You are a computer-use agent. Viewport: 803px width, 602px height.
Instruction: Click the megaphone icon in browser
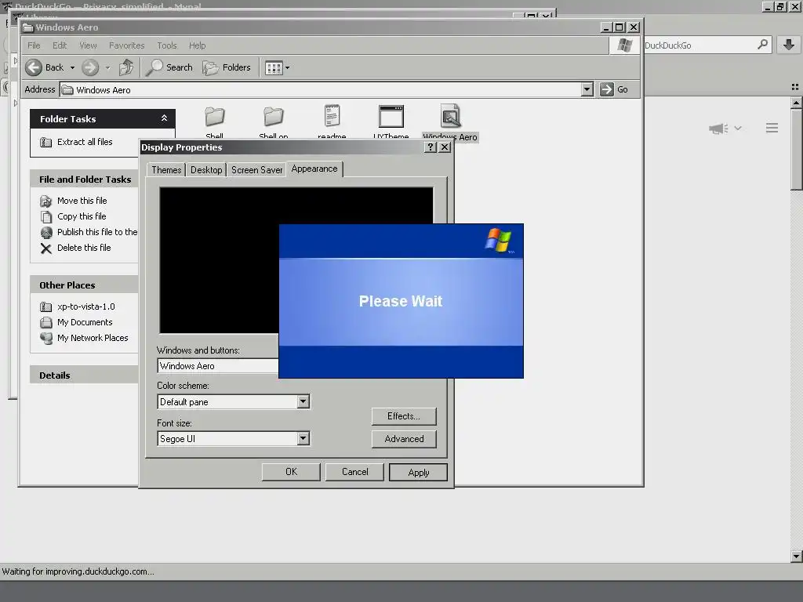coord(718,129)
